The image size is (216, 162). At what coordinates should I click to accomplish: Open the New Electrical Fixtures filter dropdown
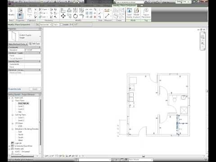[18, 44]
